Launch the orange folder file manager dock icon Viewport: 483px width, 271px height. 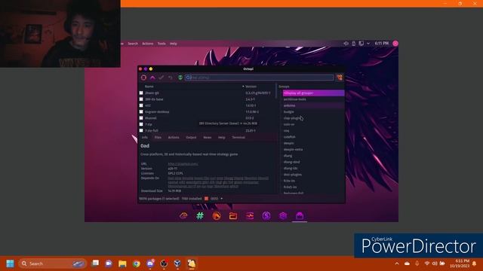point(233,216)
